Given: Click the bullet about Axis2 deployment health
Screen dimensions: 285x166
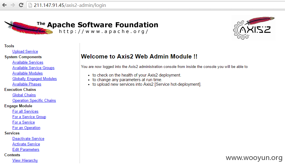Looking at the screenshot, I should pos(137,75).
